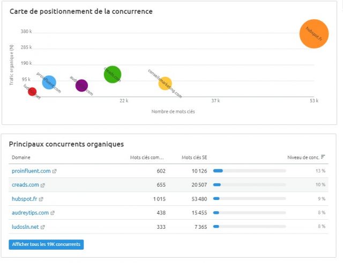Select the green creads.com bubble

(113, 74)
